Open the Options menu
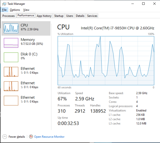 [15, 10]
